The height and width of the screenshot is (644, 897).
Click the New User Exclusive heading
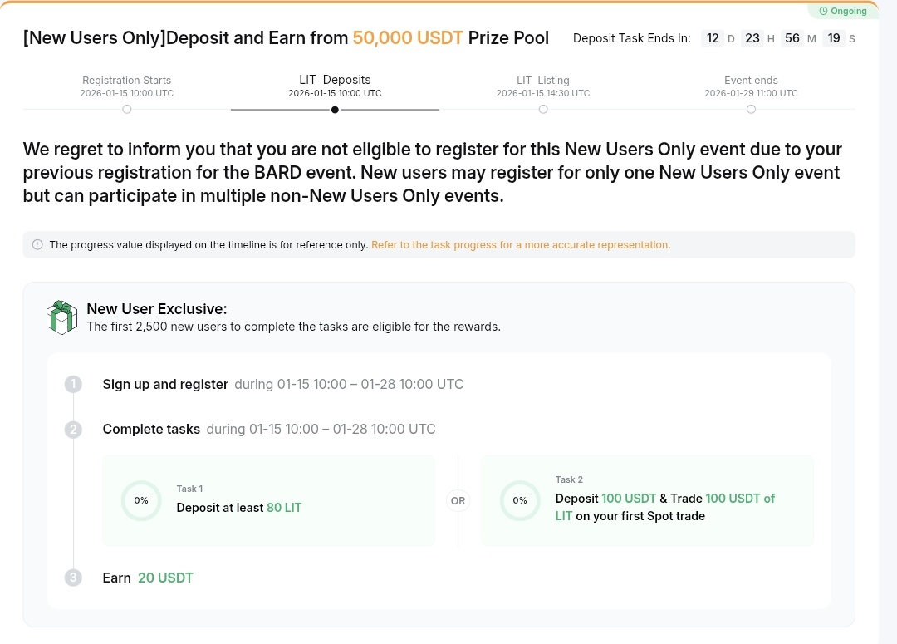click(157, 308)
